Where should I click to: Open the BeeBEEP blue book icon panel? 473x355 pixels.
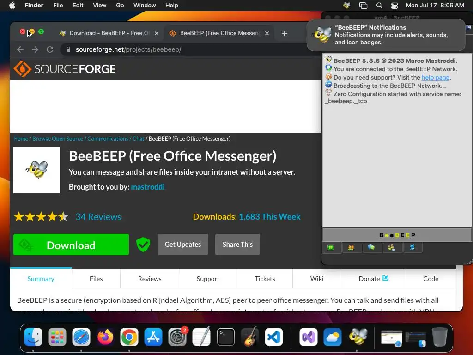[412, 248]
